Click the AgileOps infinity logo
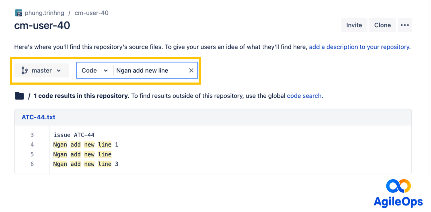This screenshot has width=431, height=212. [398, 186]
